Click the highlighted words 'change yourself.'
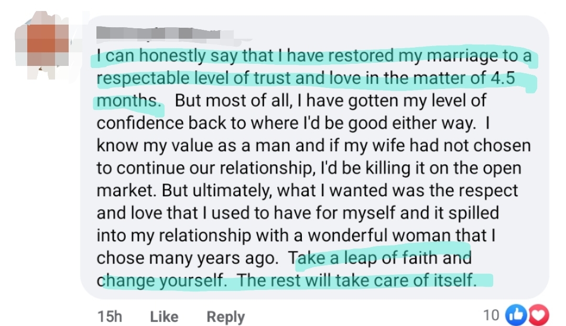Screen dimensions: 566x326 [x=164, y=280]
